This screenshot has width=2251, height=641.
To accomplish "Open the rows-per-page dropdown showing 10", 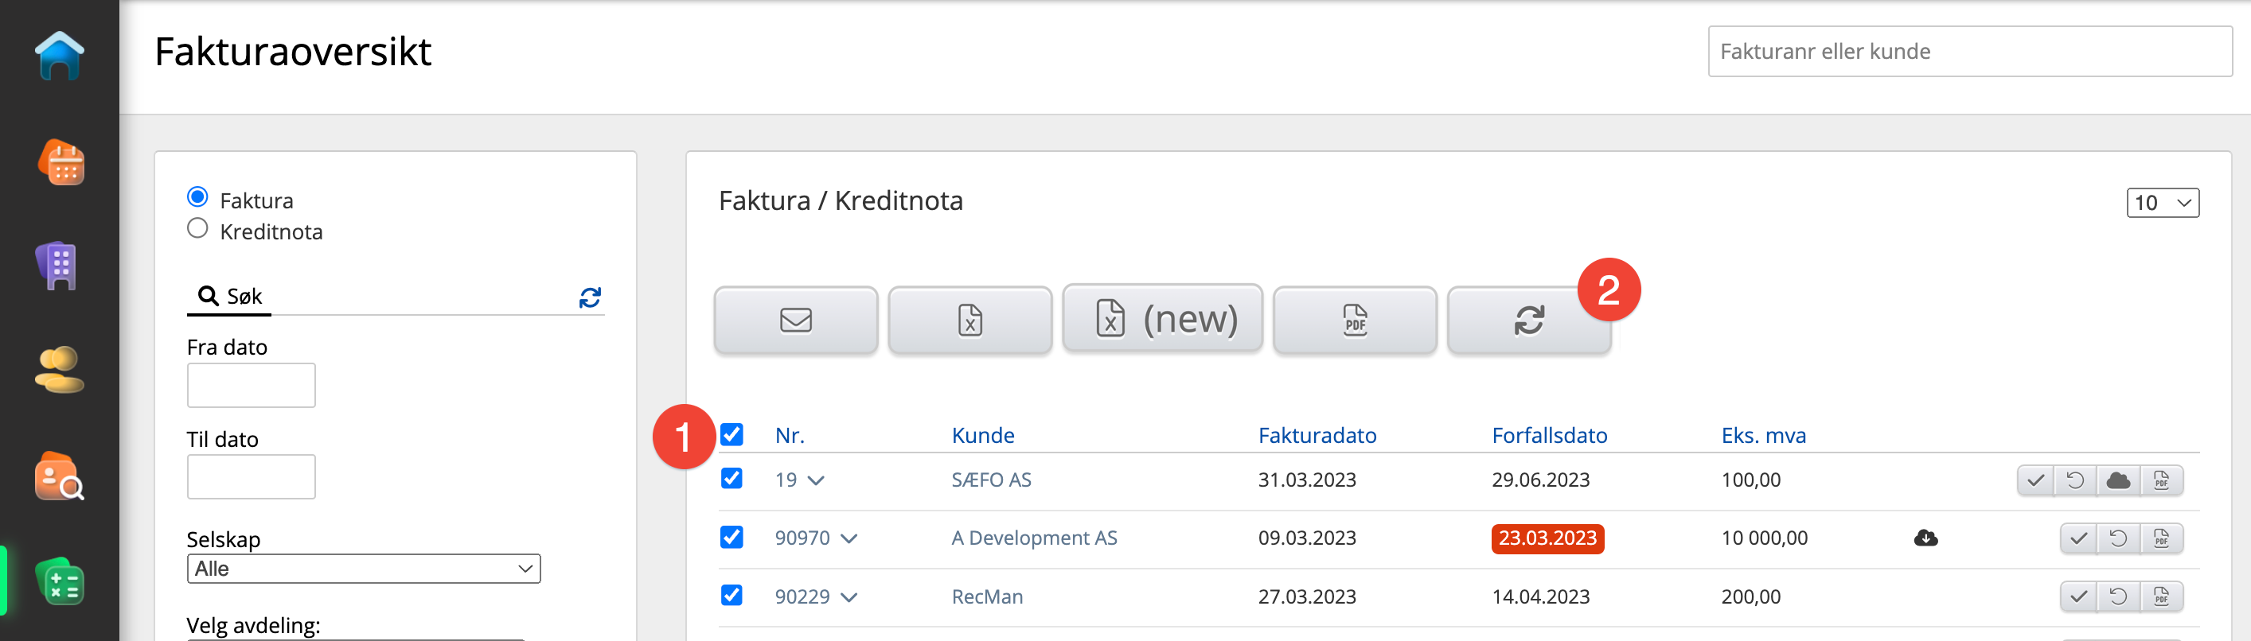I will pyautogui.click(x=2162, y=204).
